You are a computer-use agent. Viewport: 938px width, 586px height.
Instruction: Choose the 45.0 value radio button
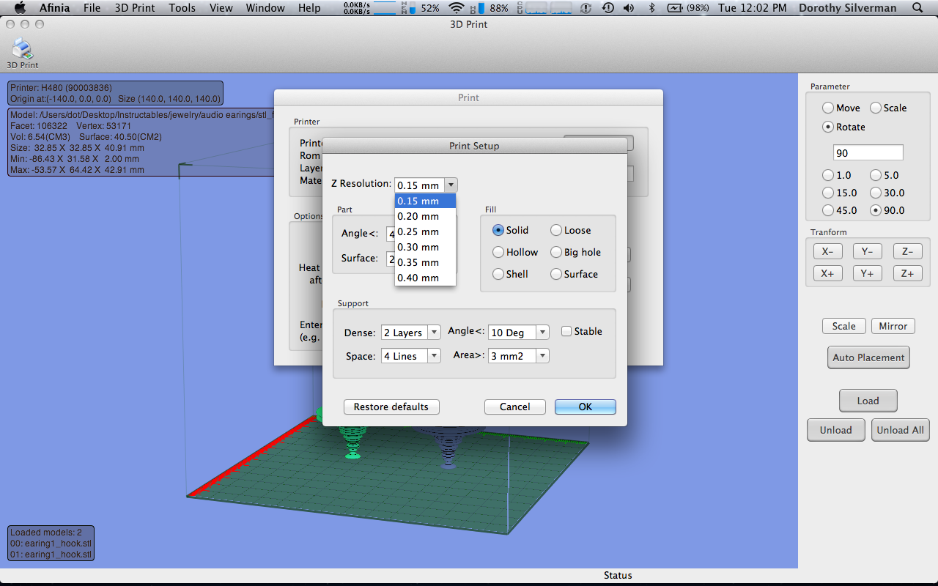pyautogui.click(x=828, y=210)
